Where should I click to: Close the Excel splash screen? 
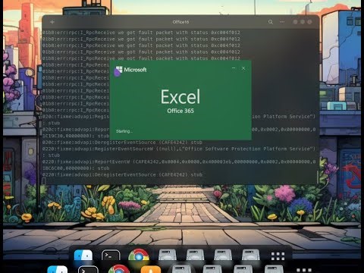[243, 68]
